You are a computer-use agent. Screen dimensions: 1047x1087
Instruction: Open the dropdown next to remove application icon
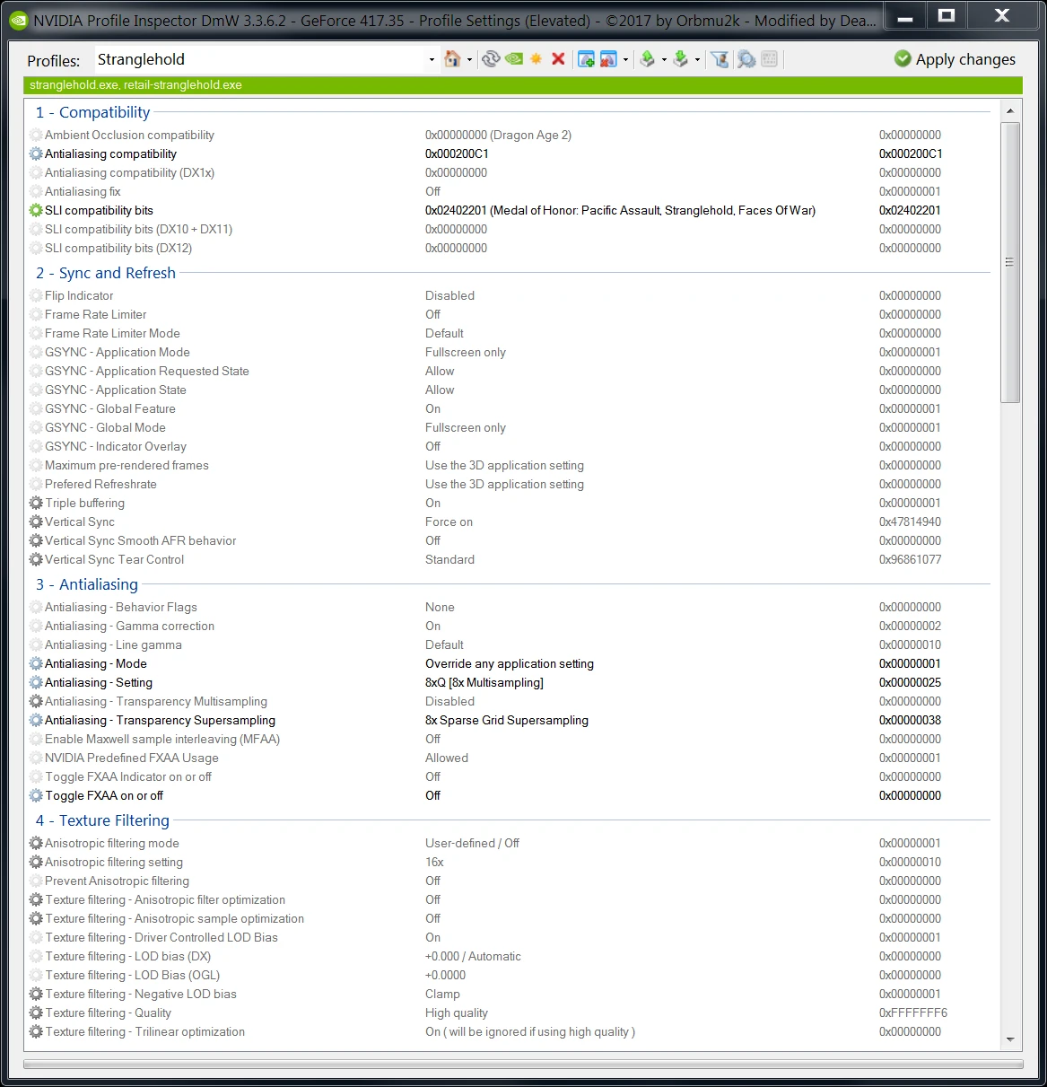(625, 60)
